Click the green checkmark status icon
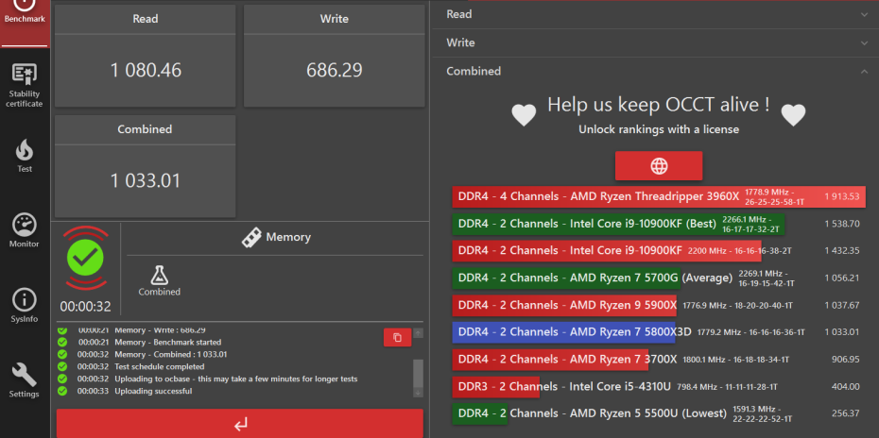The width and height of the screenshot is (879, 438). pyautogui.click(x=86, y=257)
